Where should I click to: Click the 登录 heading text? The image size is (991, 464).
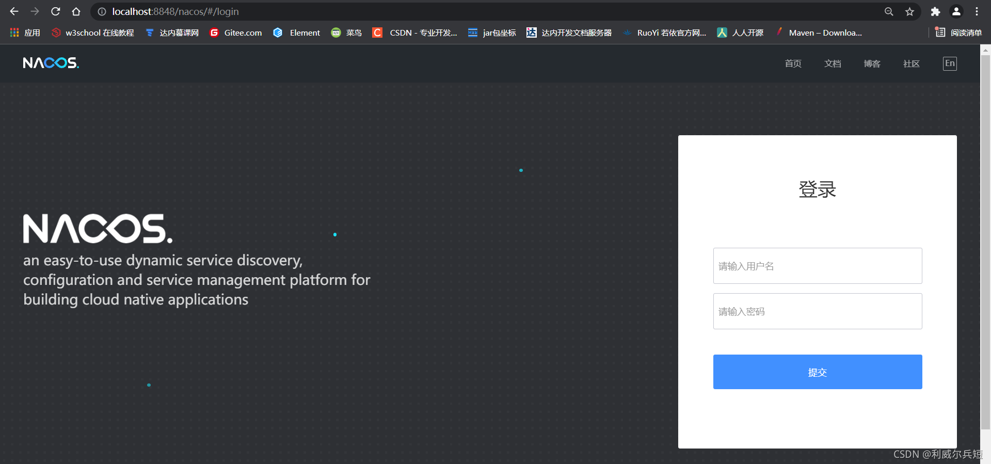(817, 189)
